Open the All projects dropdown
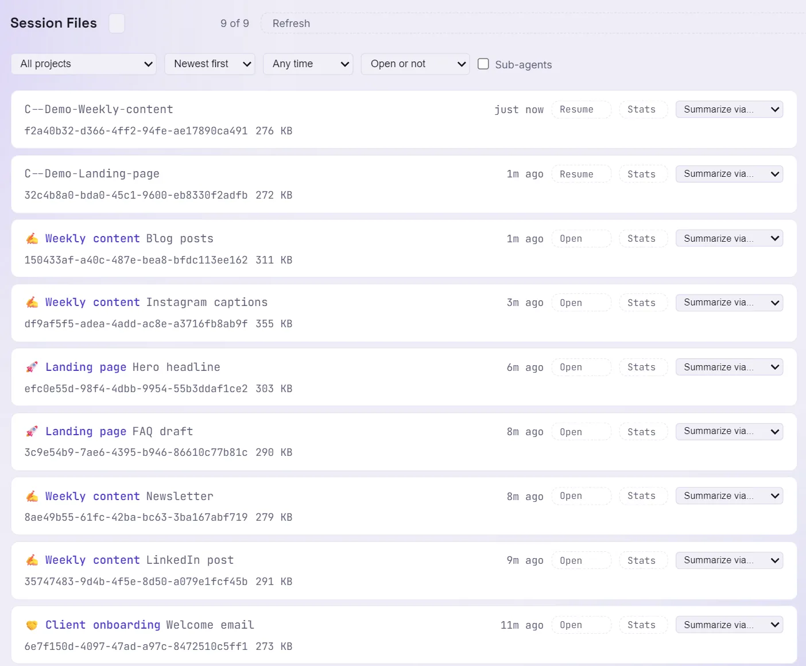 point(84,64)
